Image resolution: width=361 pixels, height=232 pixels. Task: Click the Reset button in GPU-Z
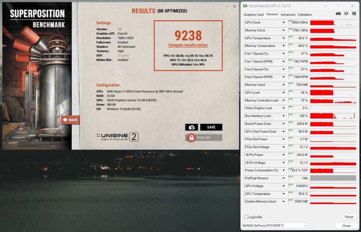349,217
